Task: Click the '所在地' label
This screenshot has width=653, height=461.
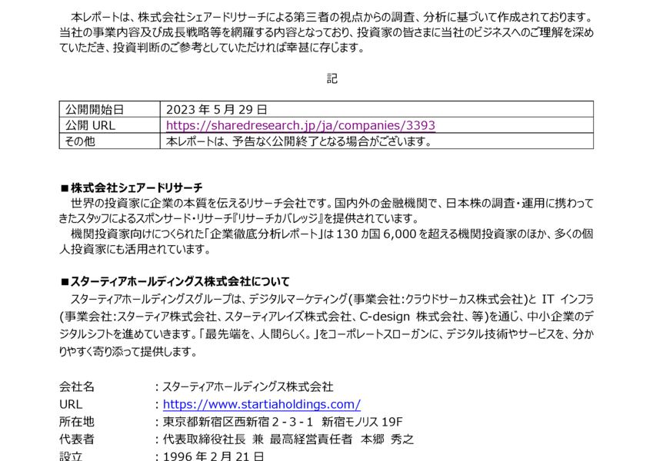Action: pyautogui.click(x=77, y=422)
